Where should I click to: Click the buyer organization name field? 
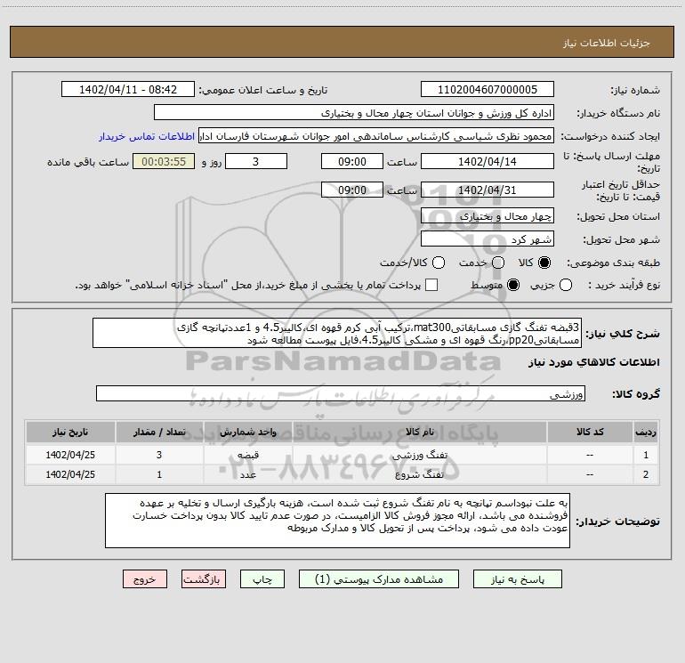(x=354, y=113)
